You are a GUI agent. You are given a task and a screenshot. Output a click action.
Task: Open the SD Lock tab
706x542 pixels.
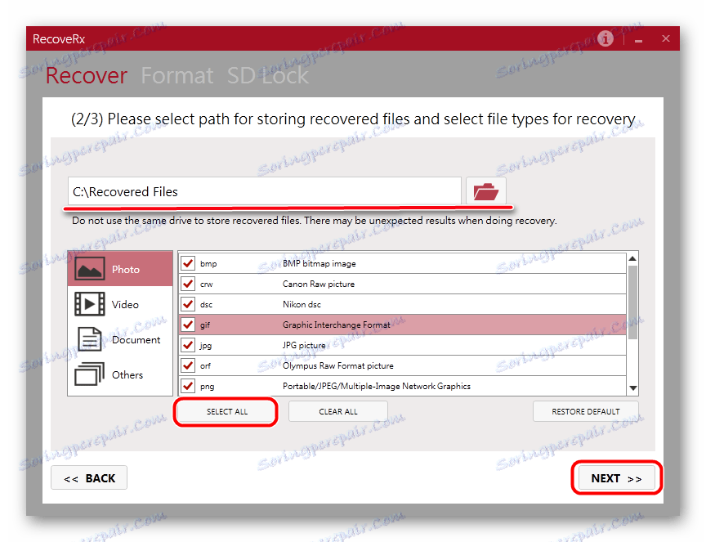pyautogui.click(x=268, y=75)
